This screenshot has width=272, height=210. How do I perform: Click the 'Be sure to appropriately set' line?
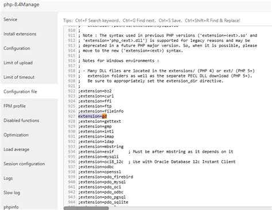[151, 81]
